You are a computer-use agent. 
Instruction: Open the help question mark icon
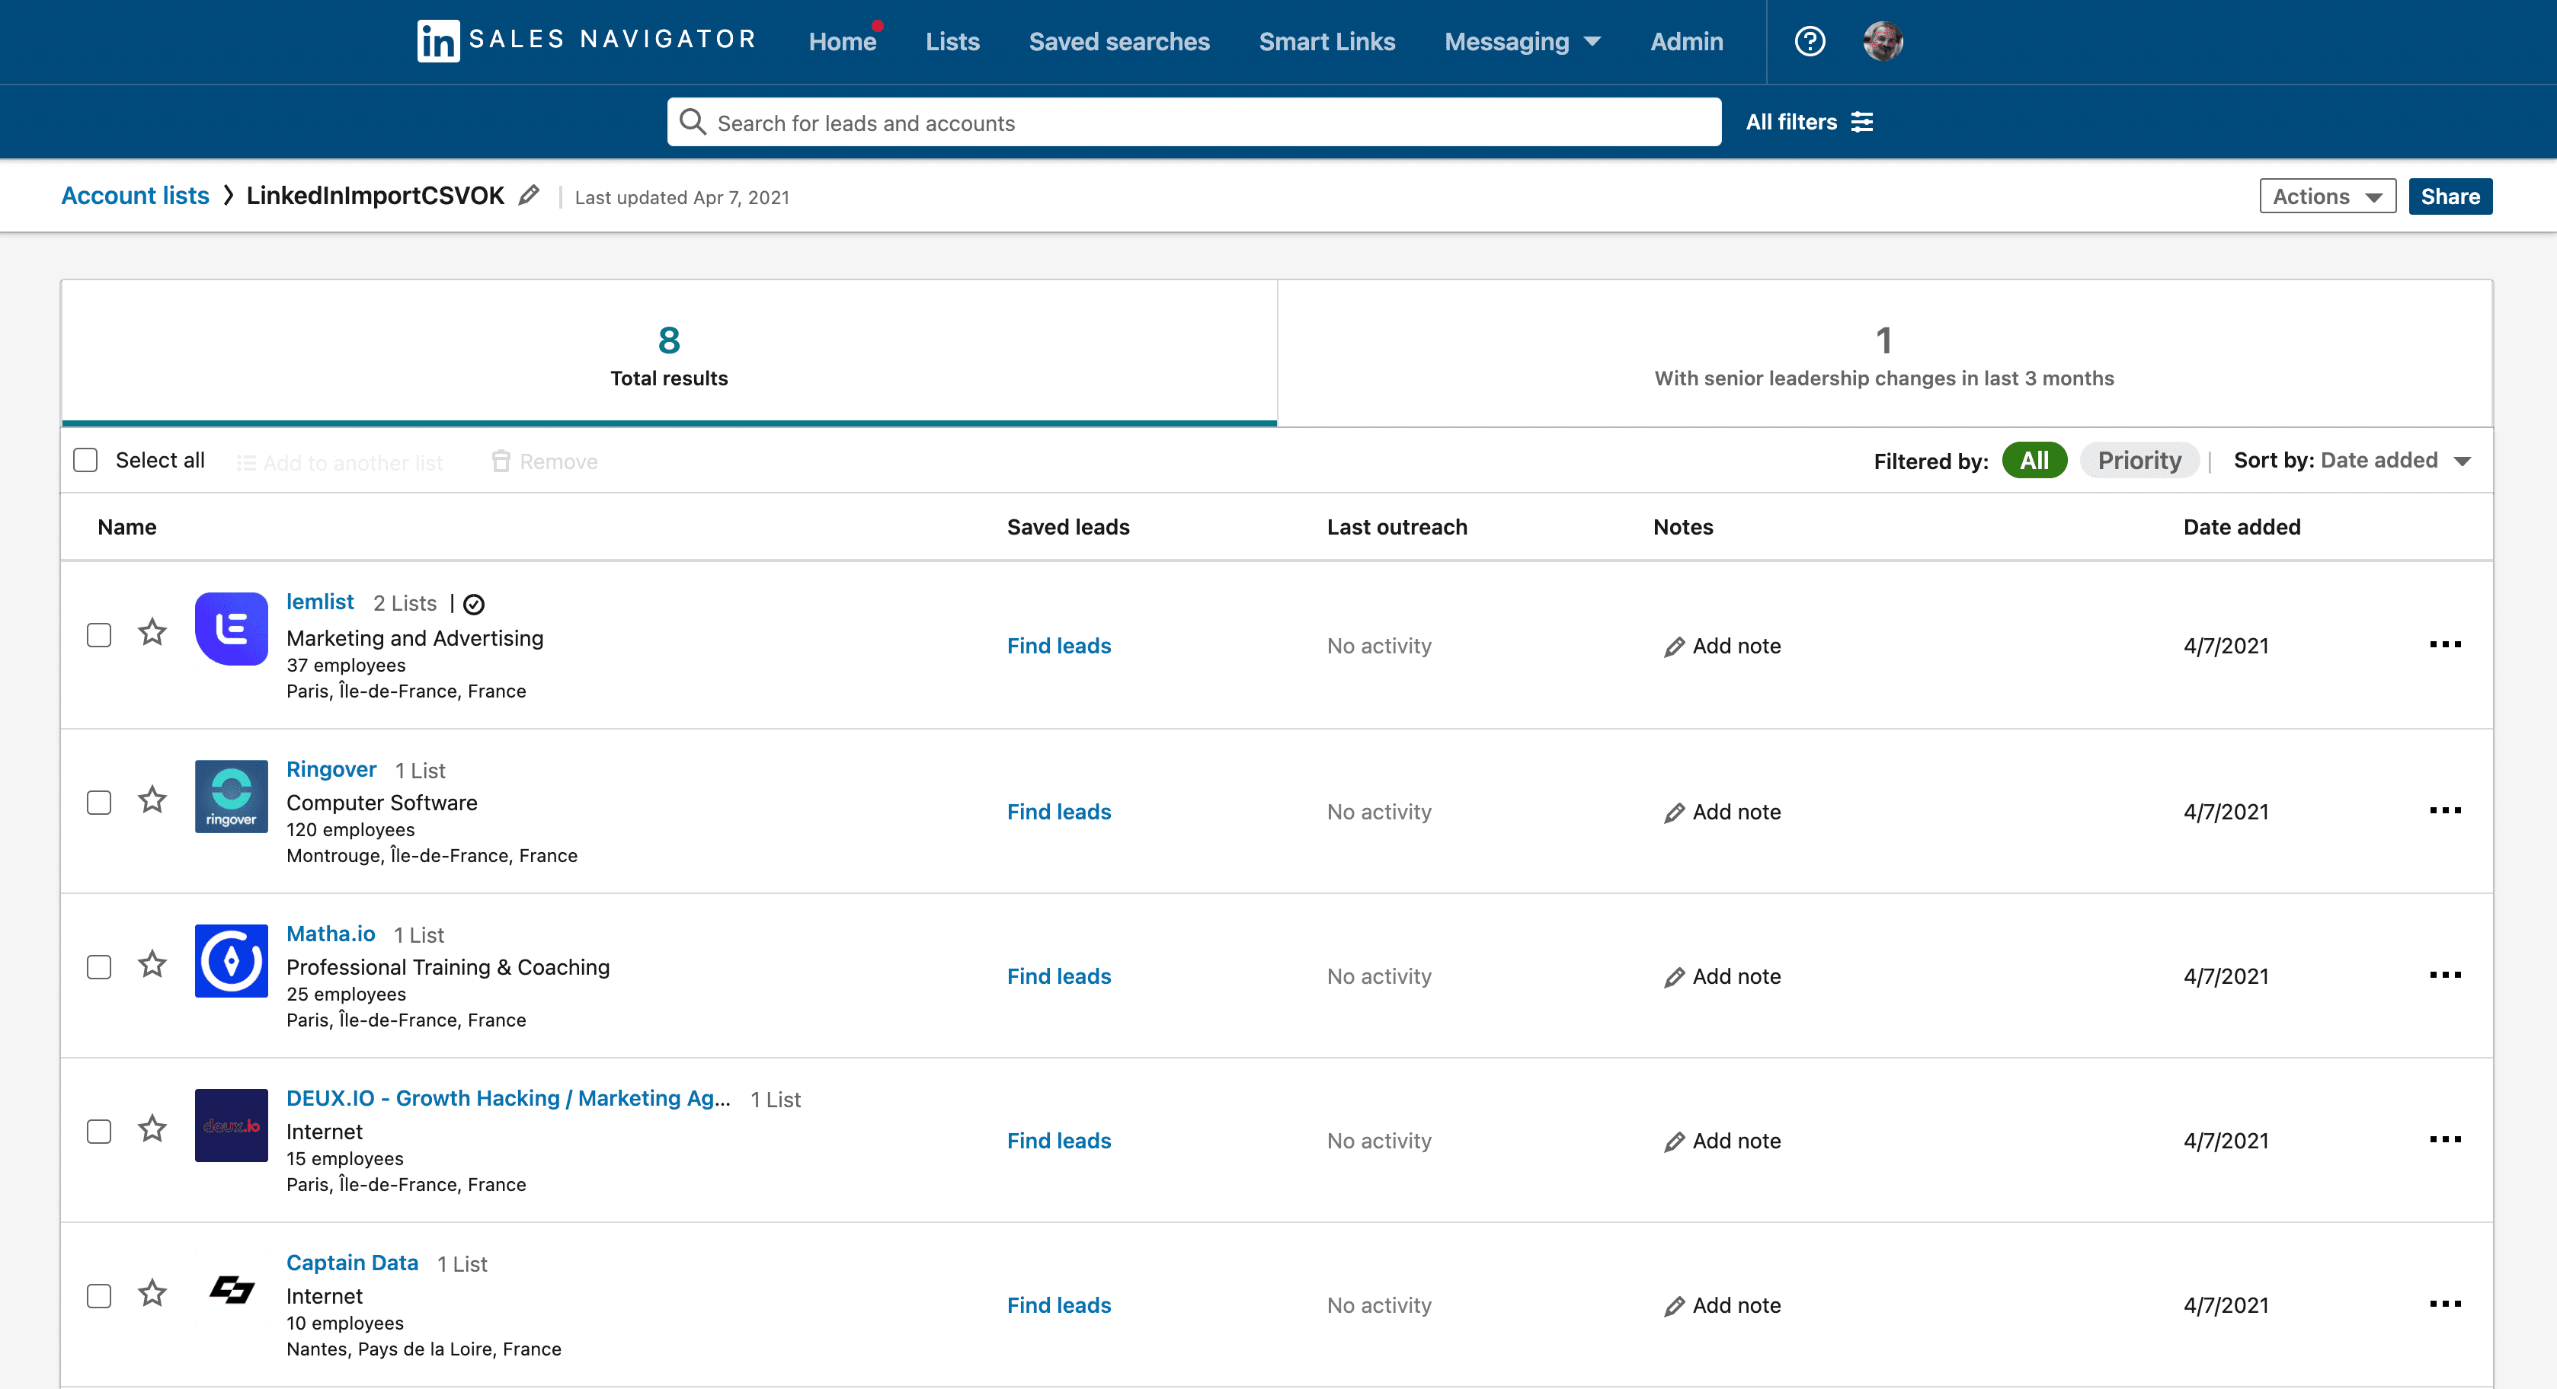pyautogui.click(x=1810, y=40)
